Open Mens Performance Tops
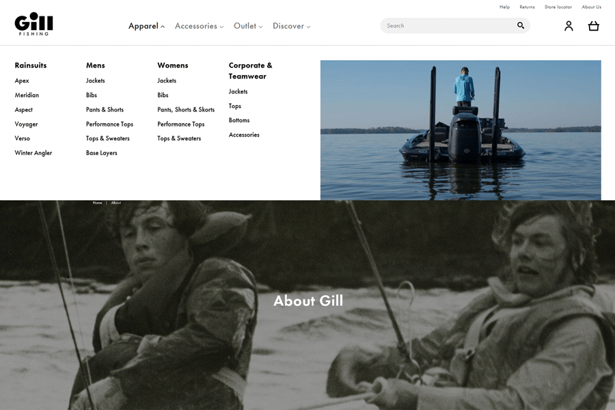This screenshot has width=615, height=410. pyautogui.click(x=109, y=124)
